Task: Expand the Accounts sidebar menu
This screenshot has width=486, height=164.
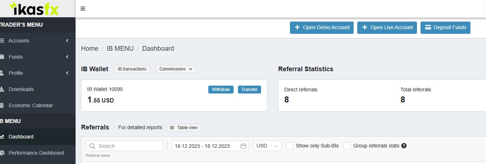Action: point(35,41)
